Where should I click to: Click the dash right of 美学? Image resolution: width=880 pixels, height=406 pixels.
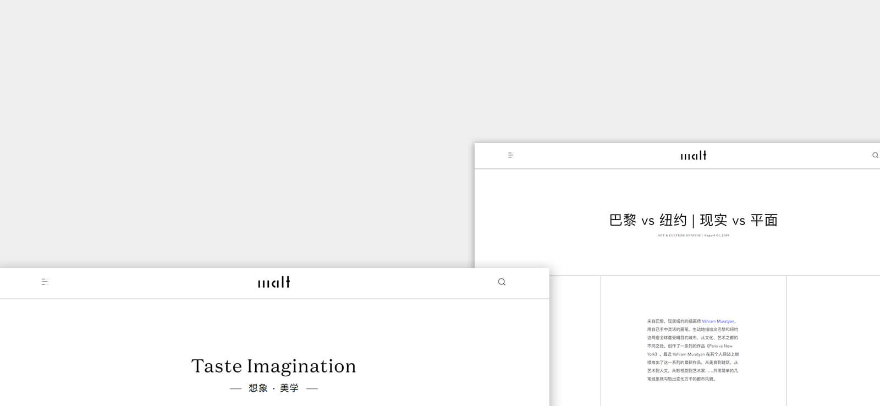pyautogui.click(x=312, y=389)
